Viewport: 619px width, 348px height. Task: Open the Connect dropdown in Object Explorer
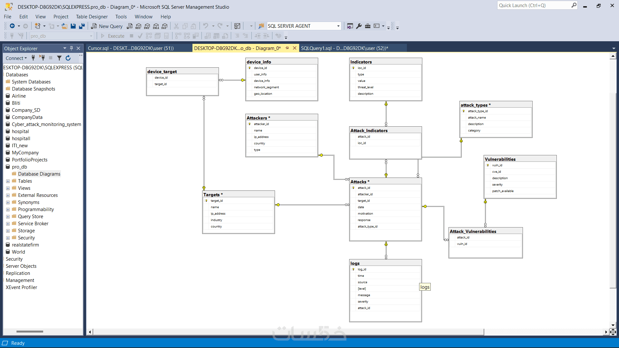tap(16, 58)
